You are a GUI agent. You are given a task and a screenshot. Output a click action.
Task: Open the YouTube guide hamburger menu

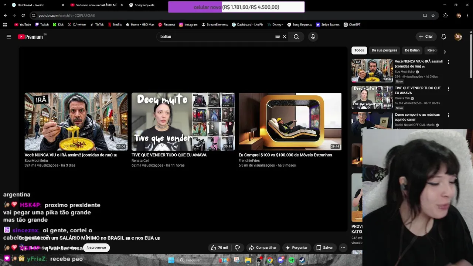point(9,37)
